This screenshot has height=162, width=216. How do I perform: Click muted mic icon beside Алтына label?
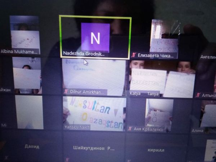point(197,95)
